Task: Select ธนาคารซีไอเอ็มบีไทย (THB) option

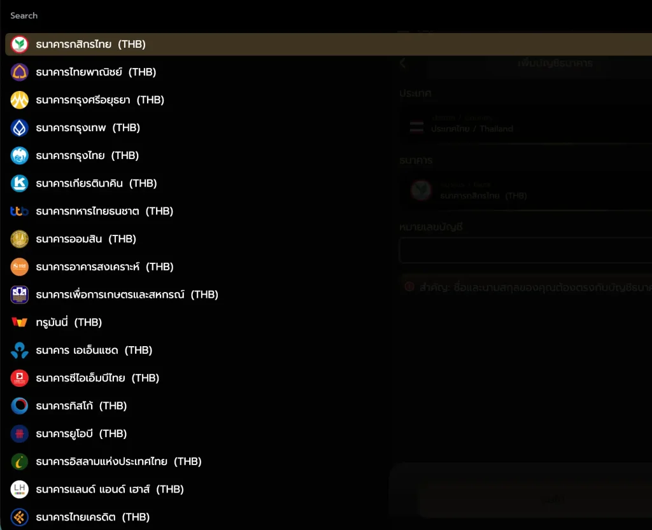Action: pos(97,378)
